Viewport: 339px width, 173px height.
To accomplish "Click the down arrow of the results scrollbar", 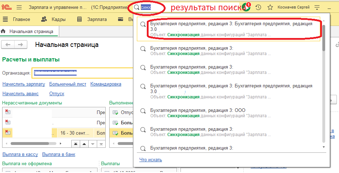I will point(324,147).
